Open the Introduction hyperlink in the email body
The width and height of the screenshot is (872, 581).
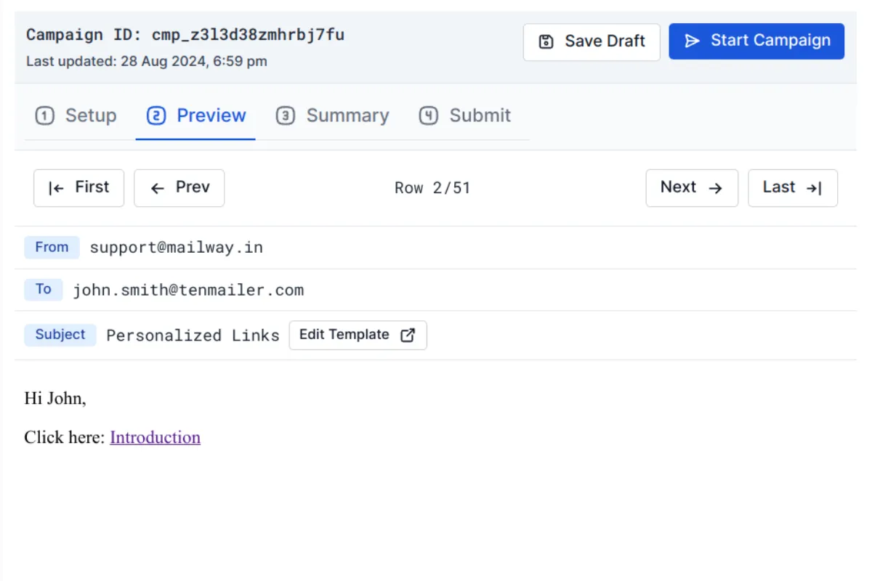[155, 437]
